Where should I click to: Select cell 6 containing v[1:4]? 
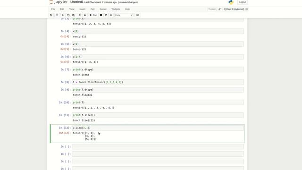158,57
